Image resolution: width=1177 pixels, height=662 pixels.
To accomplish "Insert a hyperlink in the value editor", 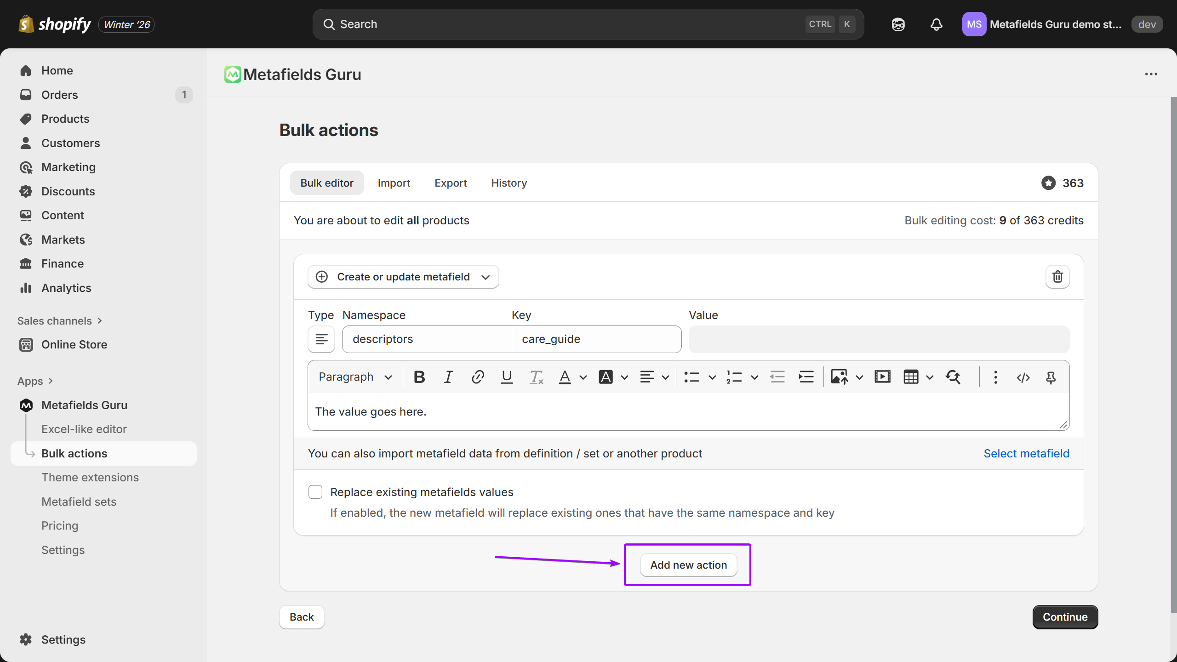I will tap(477, 377).
